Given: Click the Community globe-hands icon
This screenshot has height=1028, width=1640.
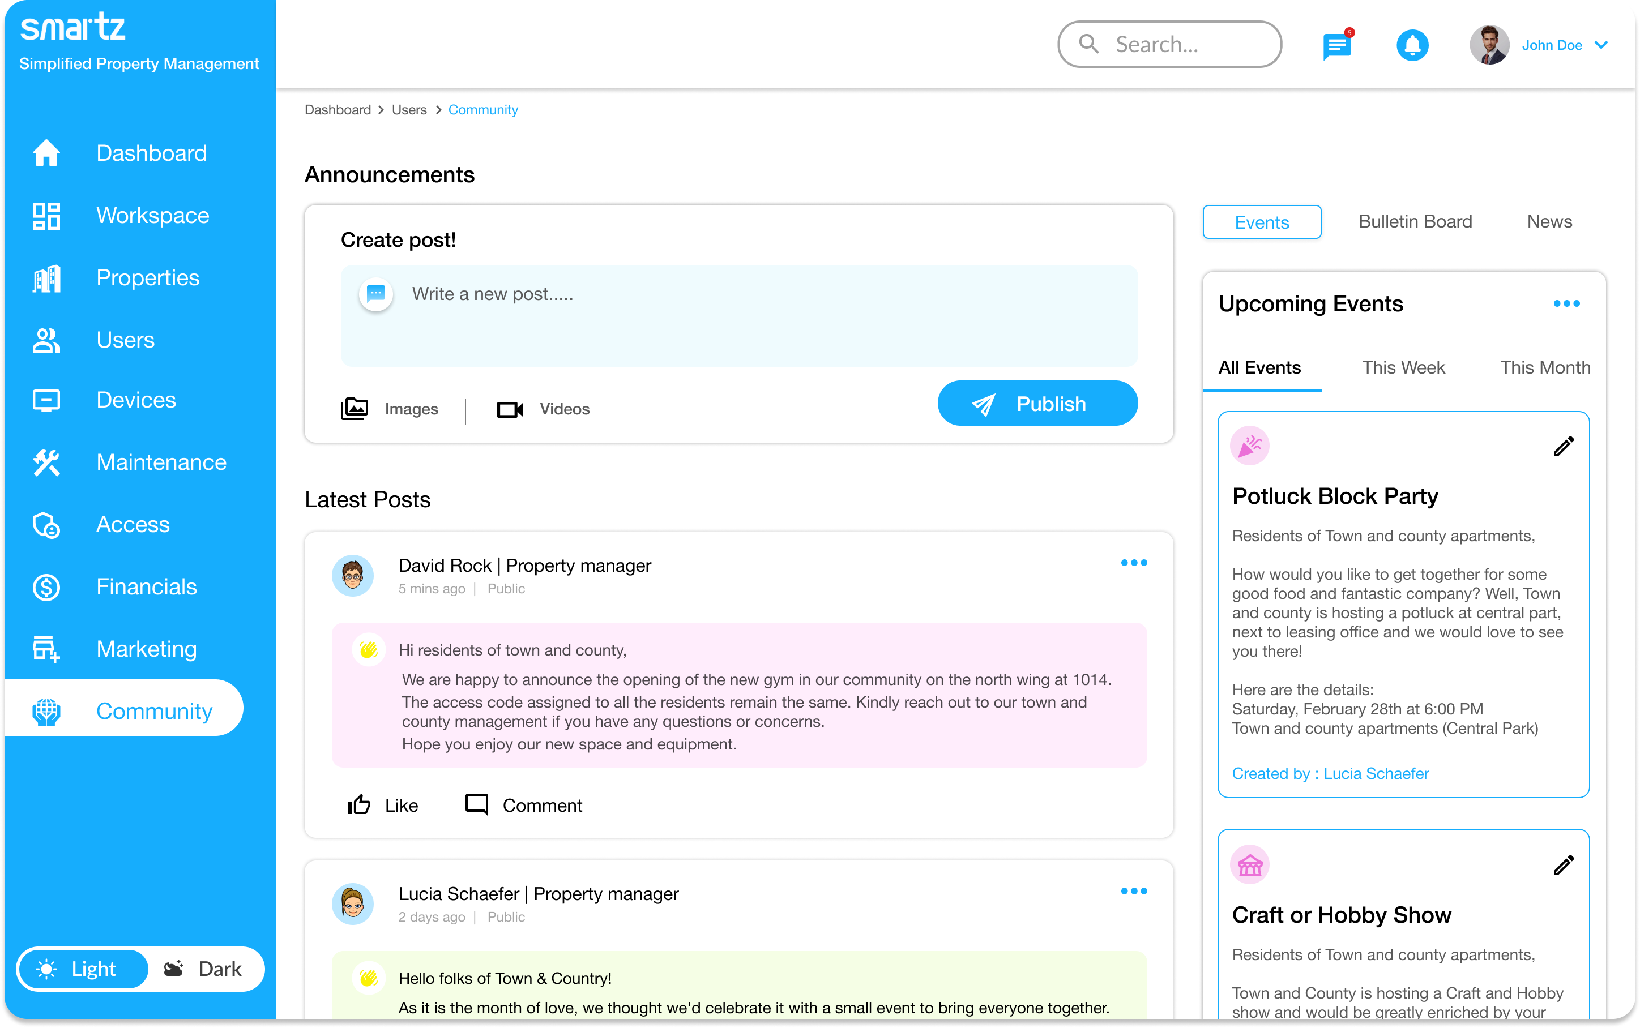Looking at the screenshot, I should coord(46,711).
